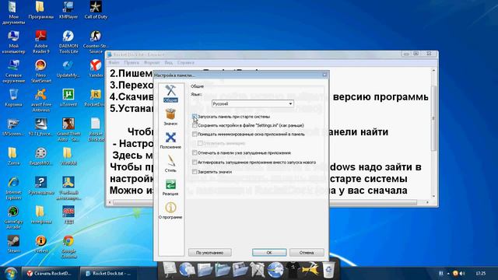Click the Отмена cancel button
Screen dimensions: 498x280
pyautogui.click(x=307, y=253)
